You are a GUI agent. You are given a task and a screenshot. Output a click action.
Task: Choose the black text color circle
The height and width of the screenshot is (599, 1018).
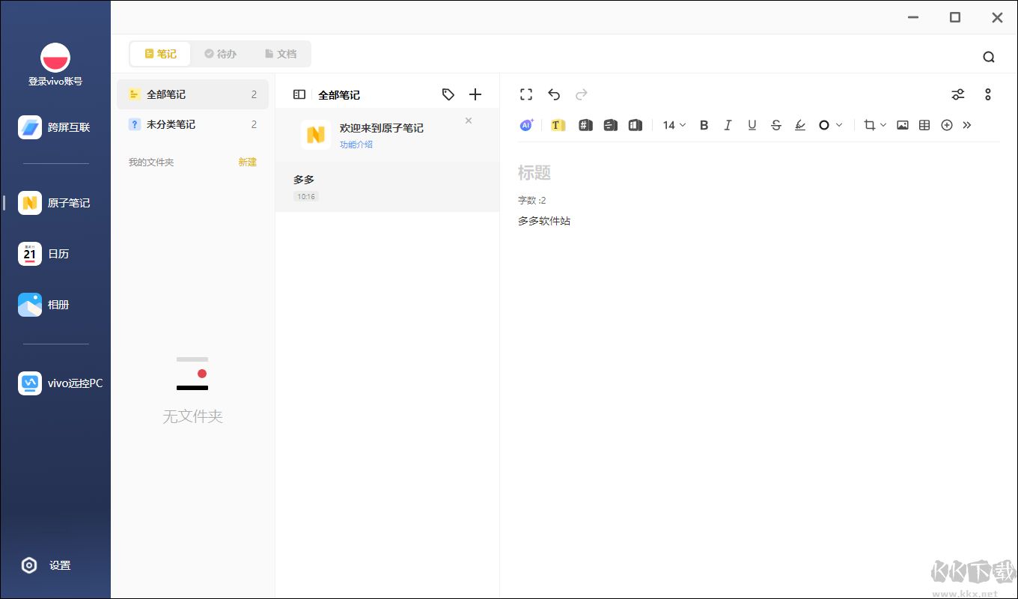824,125
